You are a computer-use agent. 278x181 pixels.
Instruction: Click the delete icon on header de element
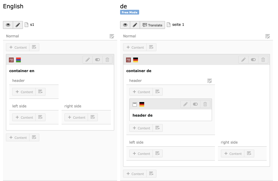click(205, 104)
